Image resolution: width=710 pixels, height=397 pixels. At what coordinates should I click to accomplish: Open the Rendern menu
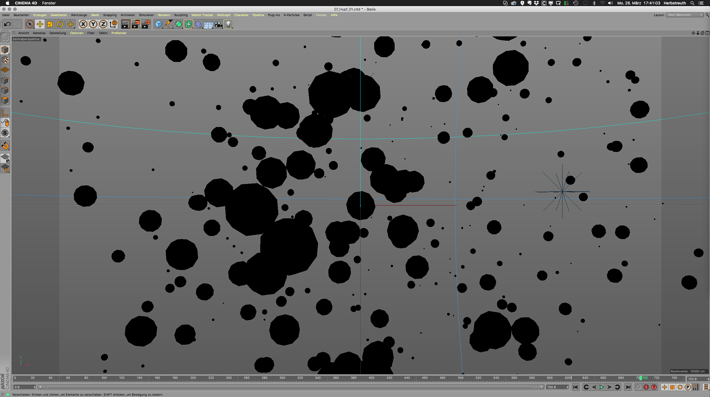164,15
